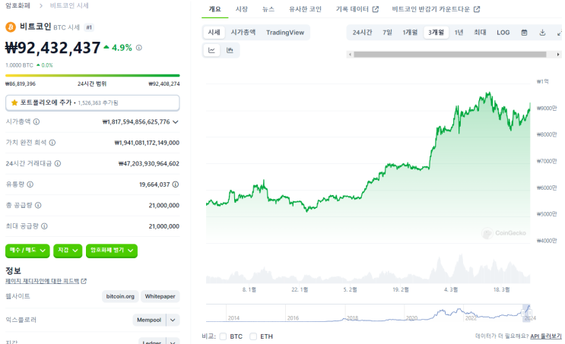
Task: Select 시세 chart mode
Action: tap(214, 33)
